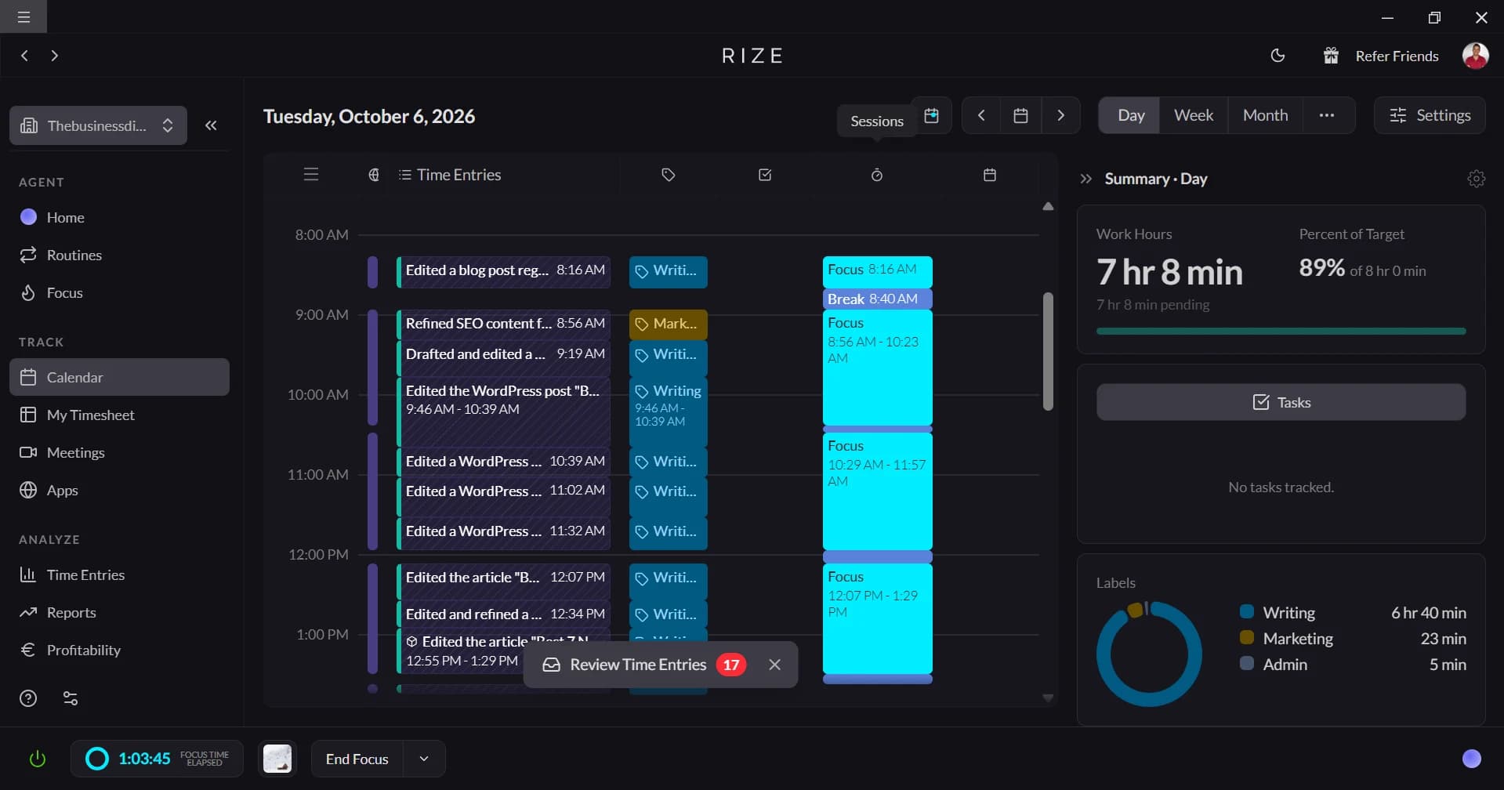
Task: Open more view options ellipsis
Action: point(1326,115)
